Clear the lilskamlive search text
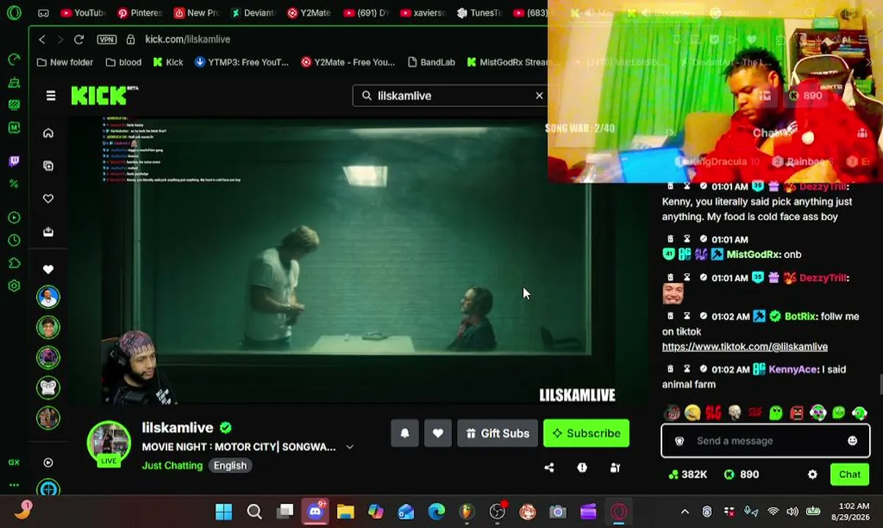The height and width of the screenshot is (528, 883). click(539, 95)
